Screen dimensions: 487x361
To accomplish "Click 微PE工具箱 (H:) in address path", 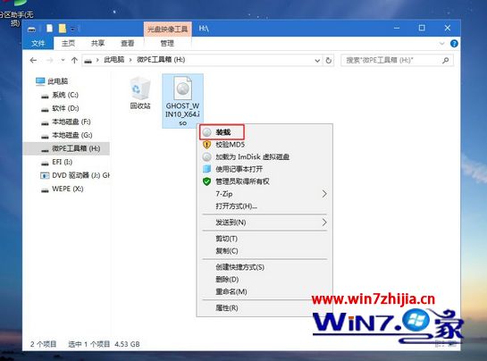I will (x=161, y=60).
